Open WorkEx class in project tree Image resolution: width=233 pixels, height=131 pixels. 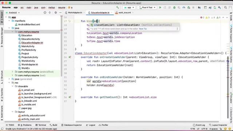coord(24,68)
